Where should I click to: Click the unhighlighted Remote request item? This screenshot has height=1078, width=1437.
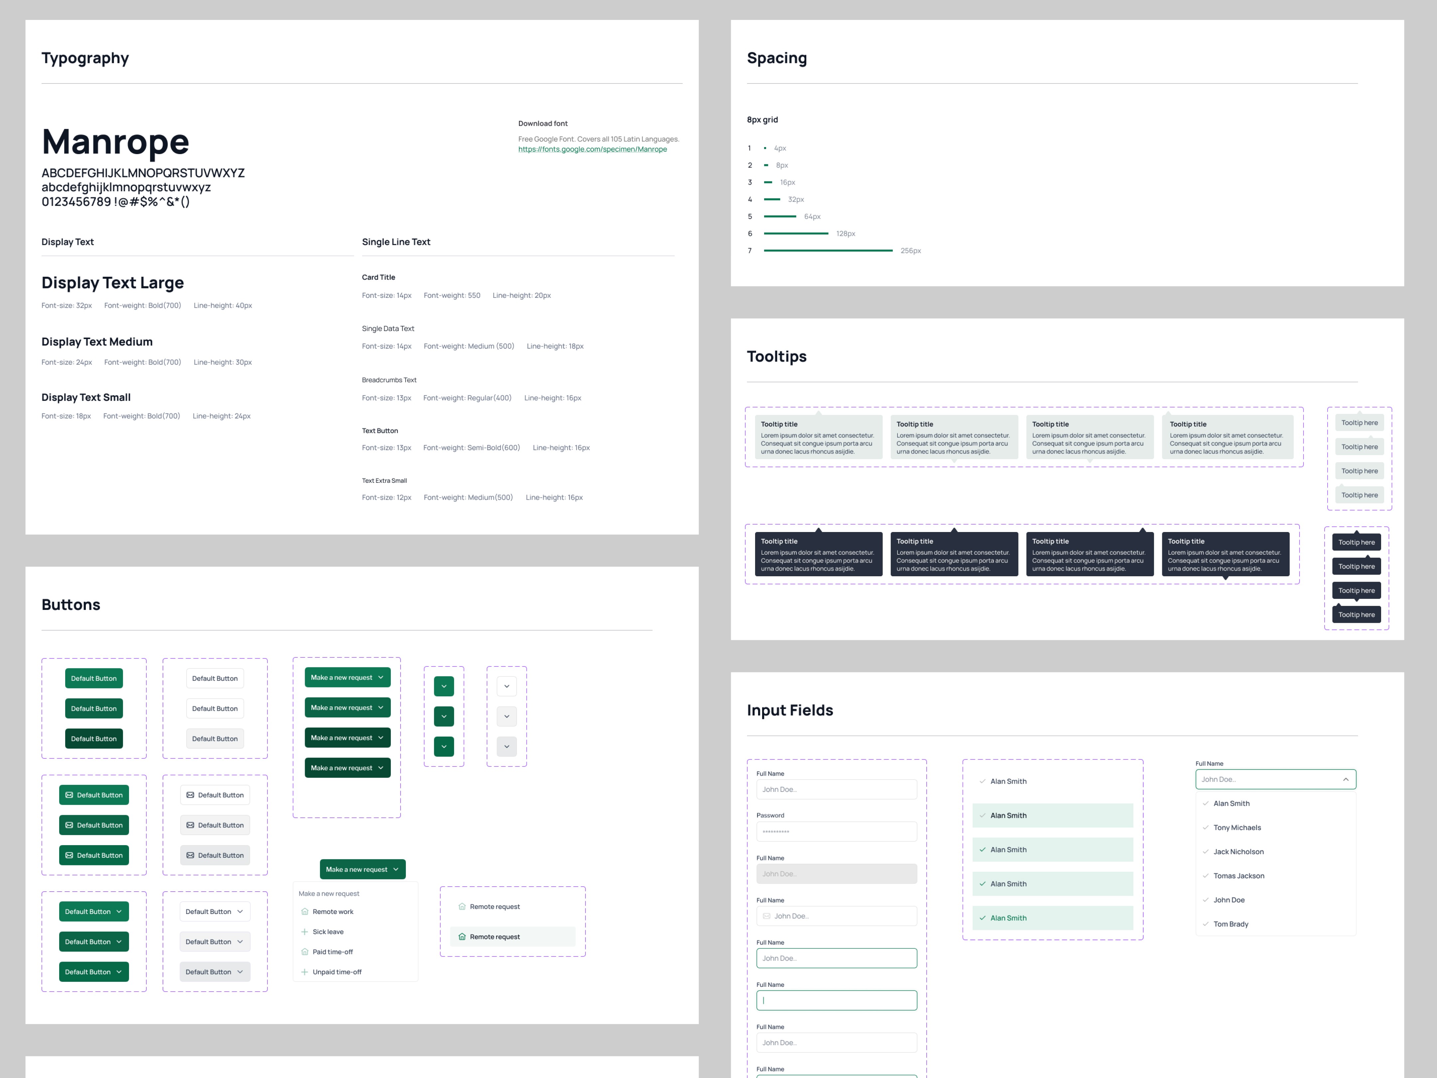pyautogui.click(x=494, y=906)
